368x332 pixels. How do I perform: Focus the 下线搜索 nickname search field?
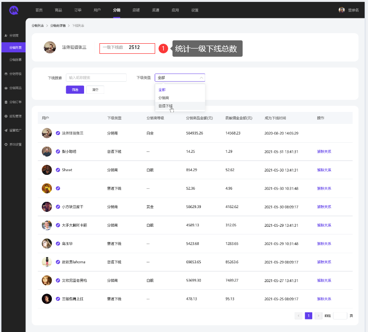click(96, 77)
